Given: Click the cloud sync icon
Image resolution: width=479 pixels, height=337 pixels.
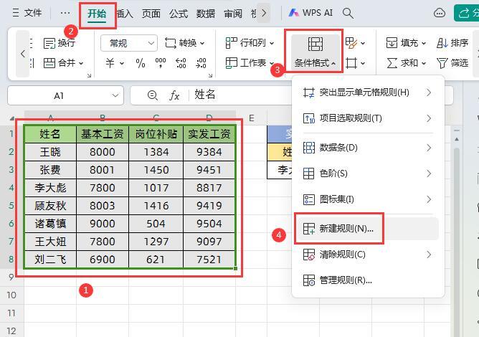Looking at the screenshot, I should coord(440,13).
